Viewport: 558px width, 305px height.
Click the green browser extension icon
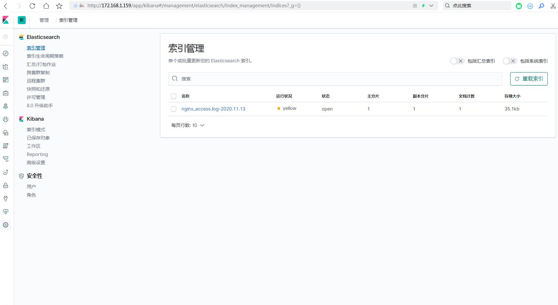click(519, 6)
